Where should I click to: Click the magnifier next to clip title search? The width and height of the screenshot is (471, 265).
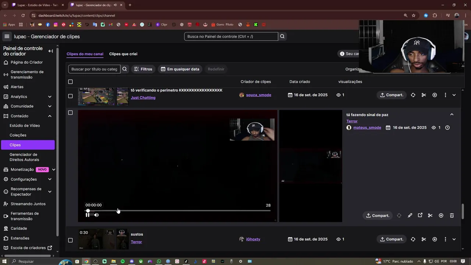[x=124, y=69]
